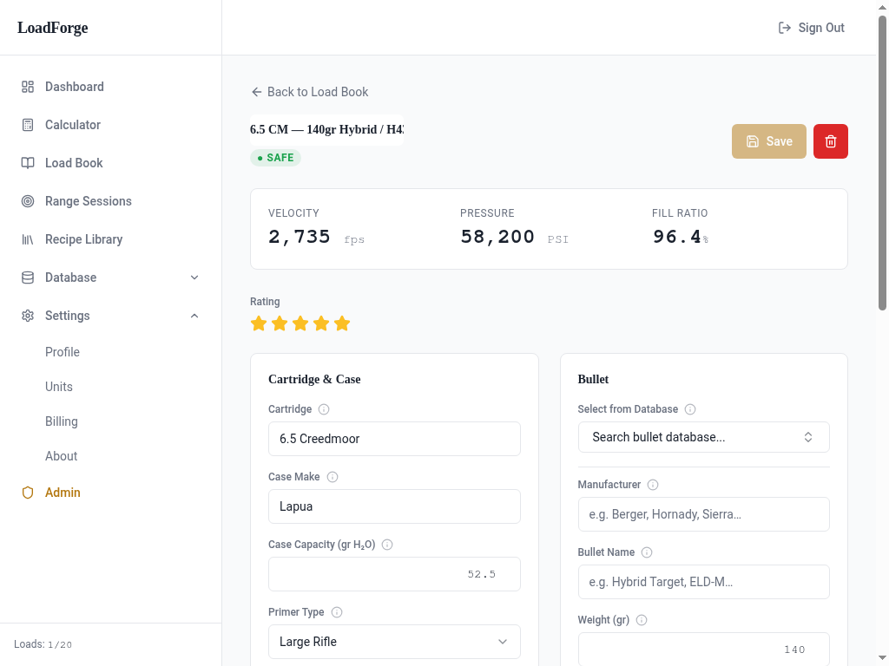Click the Case Make input field
Screen dimensions: 889x666
click(x=394, y=506)
